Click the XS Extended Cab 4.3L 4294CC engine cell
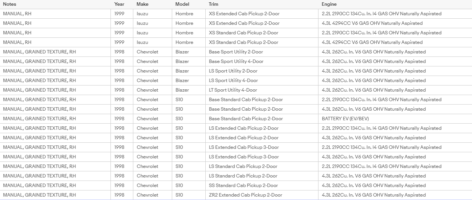This screenshot has height=200, width=472. pyautogui.click(x=395, y=23)
